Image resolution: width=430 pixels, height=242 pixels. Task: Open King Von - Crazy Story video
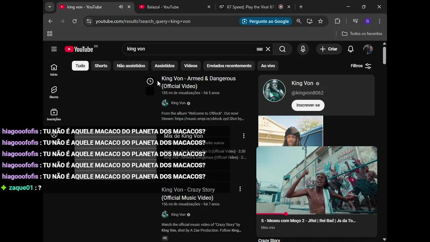click(188, 194)
